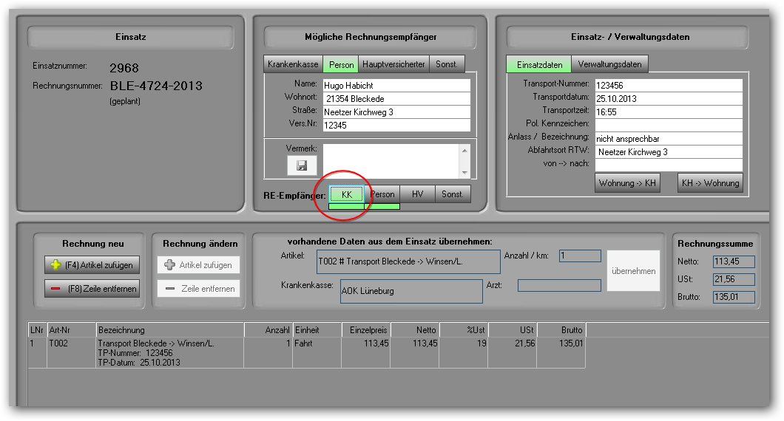Switch to the Einsatzdaten tab
The image size is (784, 421).
coord(539,64)
